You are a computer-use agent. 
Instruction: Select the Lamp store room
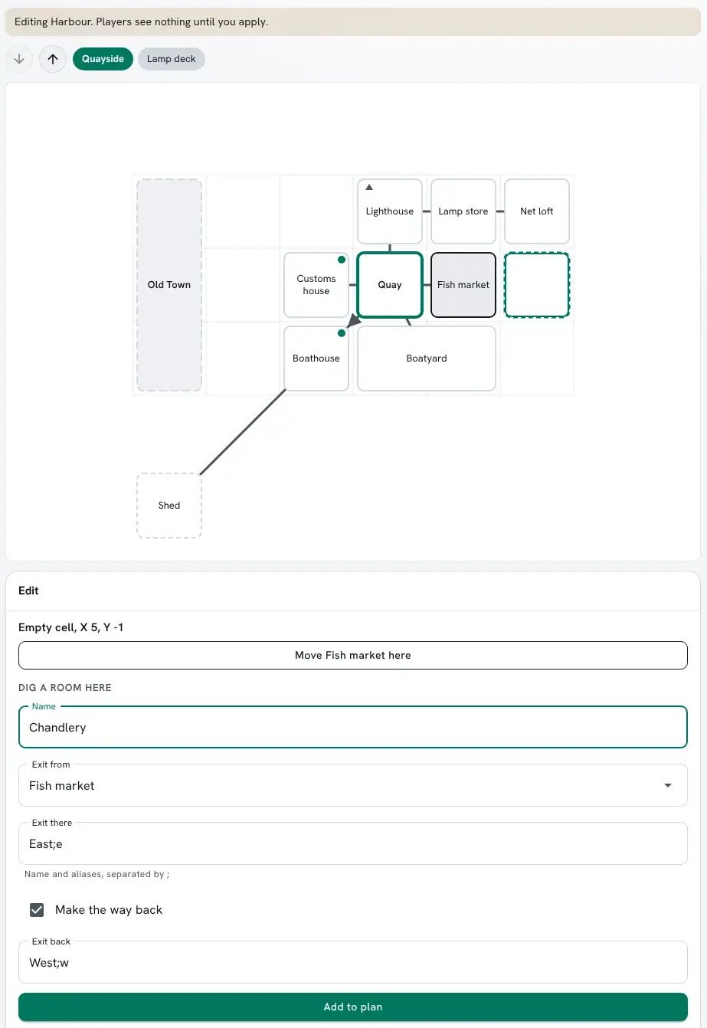[x=463, y=211]
